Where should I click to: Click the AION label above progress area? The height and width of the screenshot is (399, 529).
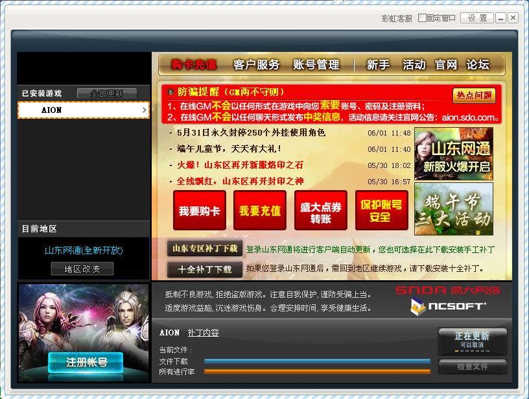(169, 332)
